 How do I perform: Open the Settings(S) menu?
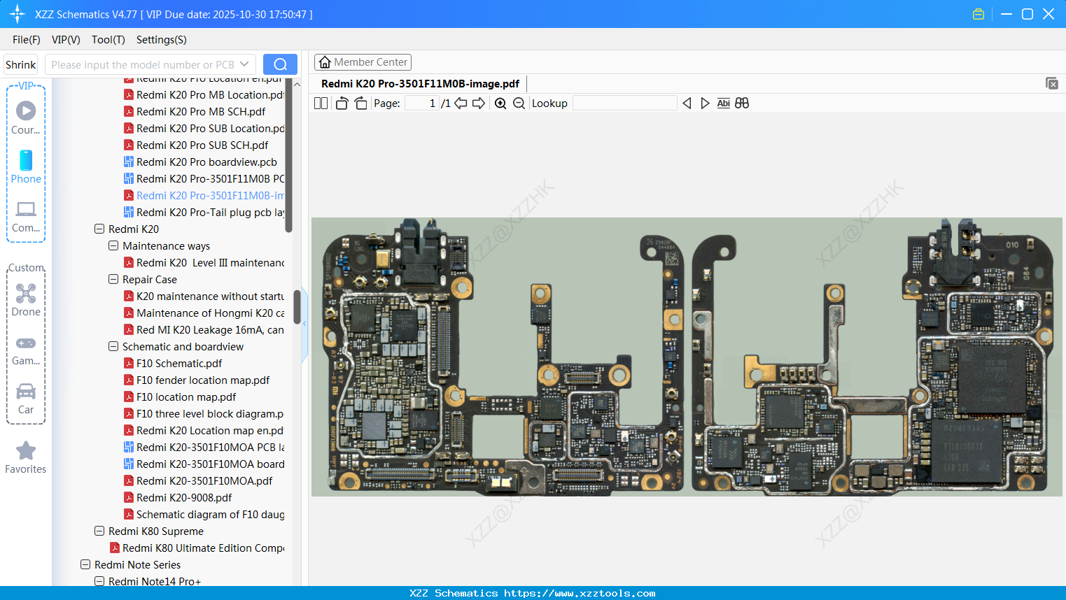(x=161, y=40)
